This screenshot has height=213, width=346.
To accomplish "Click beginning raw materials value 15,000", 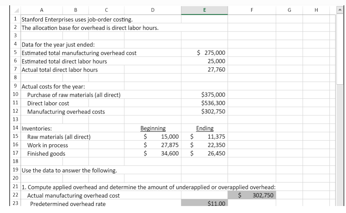I will 153,137.
